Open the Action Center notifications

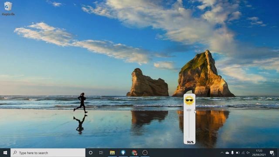(x=272, y=153)
